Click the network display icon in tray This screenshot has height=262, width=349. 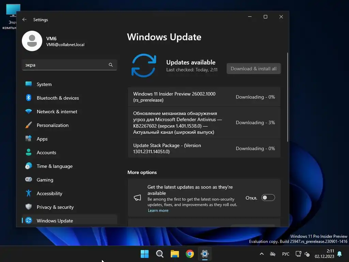point(298,254)
